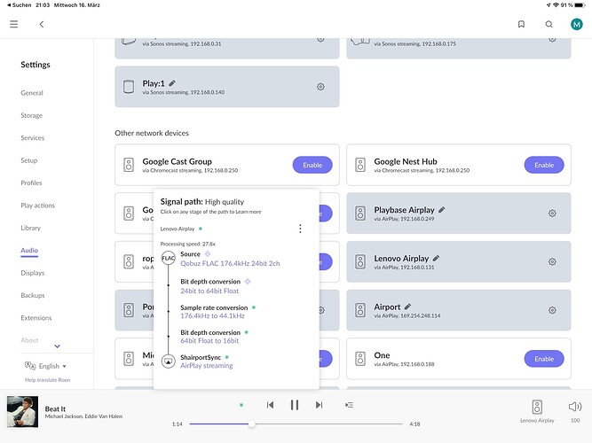Open the play queue icon
Viewport: 592px width, 443px height.
click(349, 405)
